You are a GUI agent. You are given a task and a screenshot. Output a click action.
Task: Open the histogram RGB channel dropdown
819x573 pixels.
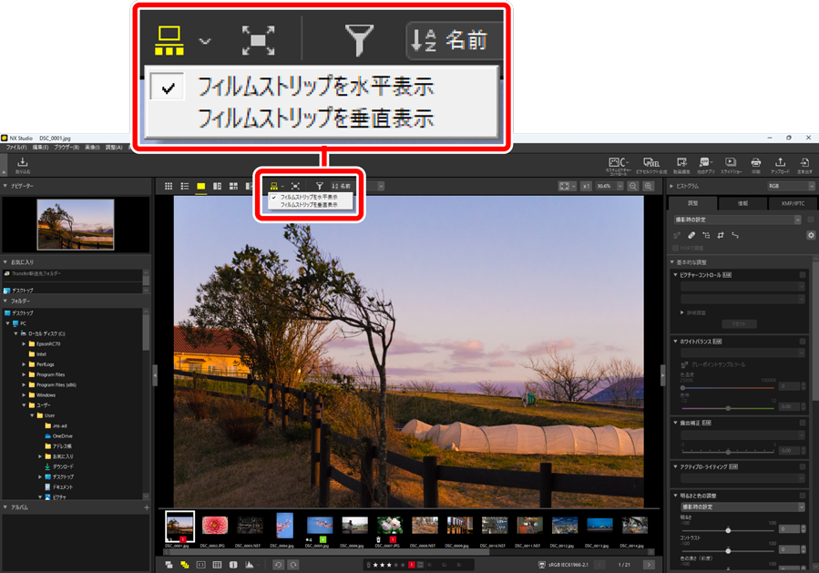coord(790,186)
